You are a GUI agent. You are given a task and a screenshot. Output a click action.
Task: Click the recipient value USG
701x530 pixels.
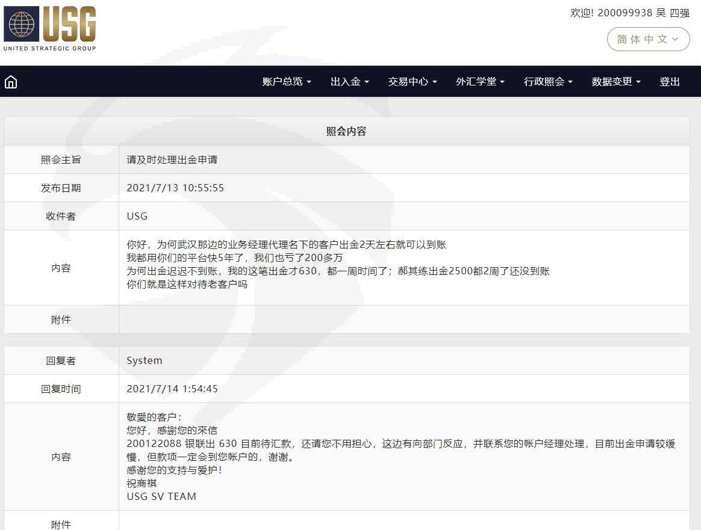pyautogui.click(x=137, y=216)
